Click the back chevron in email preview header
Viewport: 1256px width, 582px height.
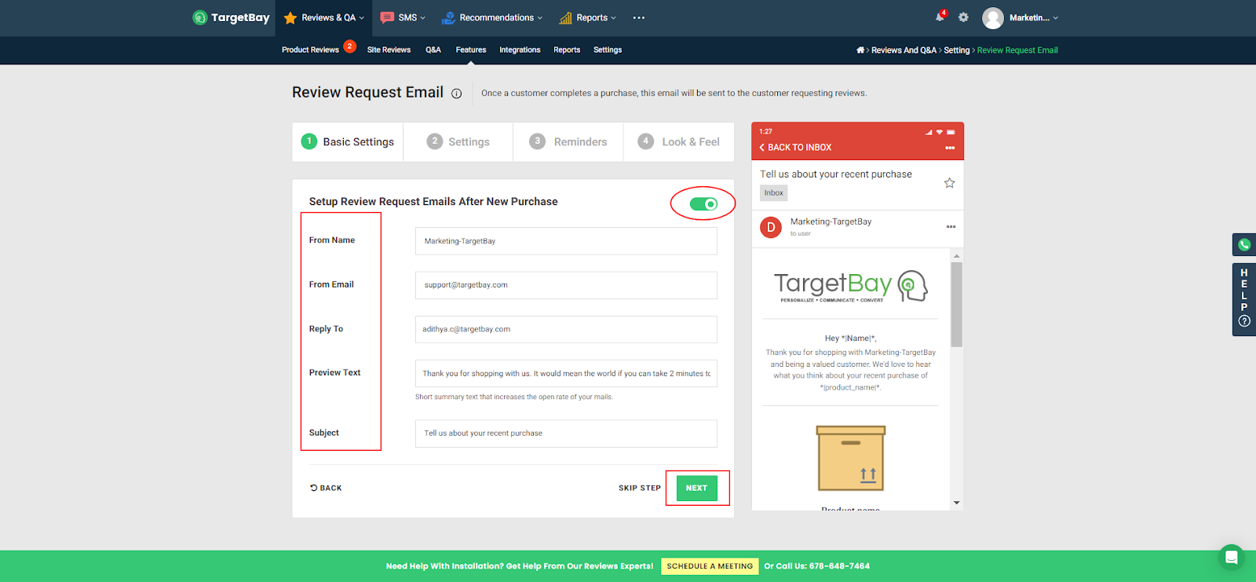click(x=761, y=147)
